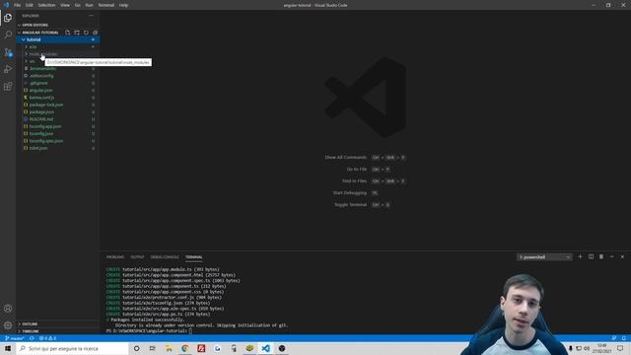Open the powershell terminal selector dropdown
This screenshot has width=631, height=355.
(x=544, y=257)
